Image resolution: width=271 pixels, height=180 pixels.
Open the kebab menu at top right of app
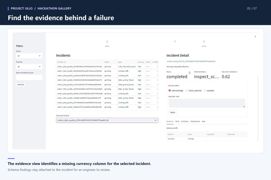[x=255, y=37]
